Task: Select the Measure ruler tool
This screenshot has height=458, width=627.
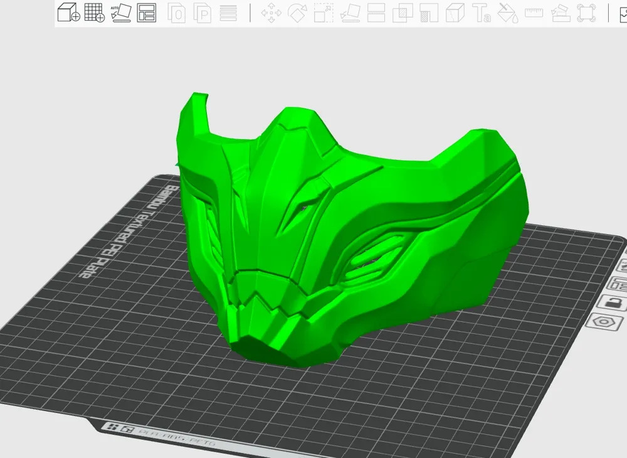Action: coord(534,13)
